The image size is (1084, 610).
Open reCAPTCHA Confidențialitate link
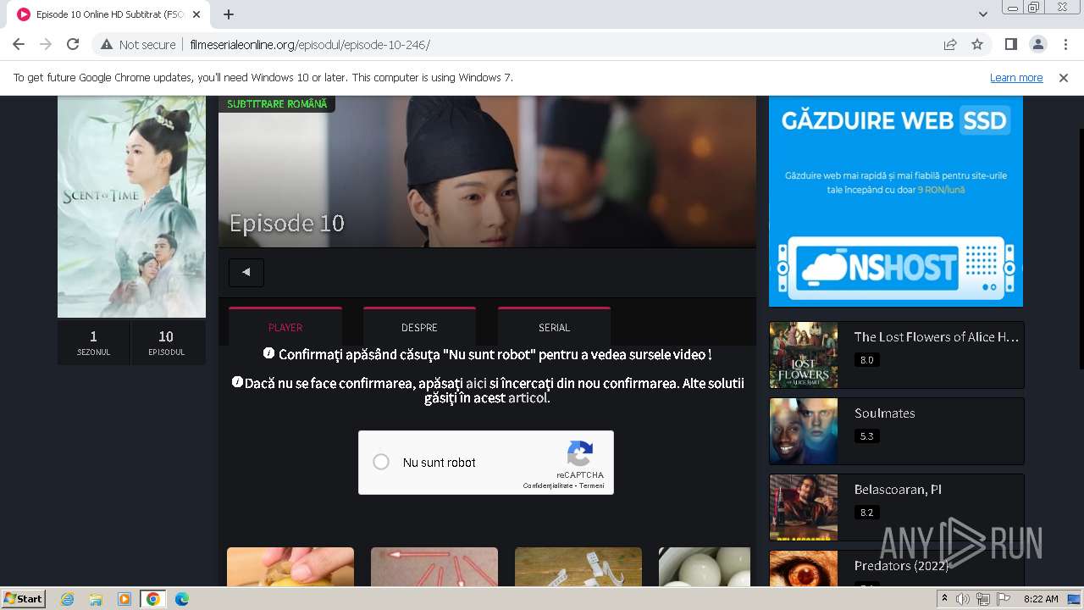[547, 485]
